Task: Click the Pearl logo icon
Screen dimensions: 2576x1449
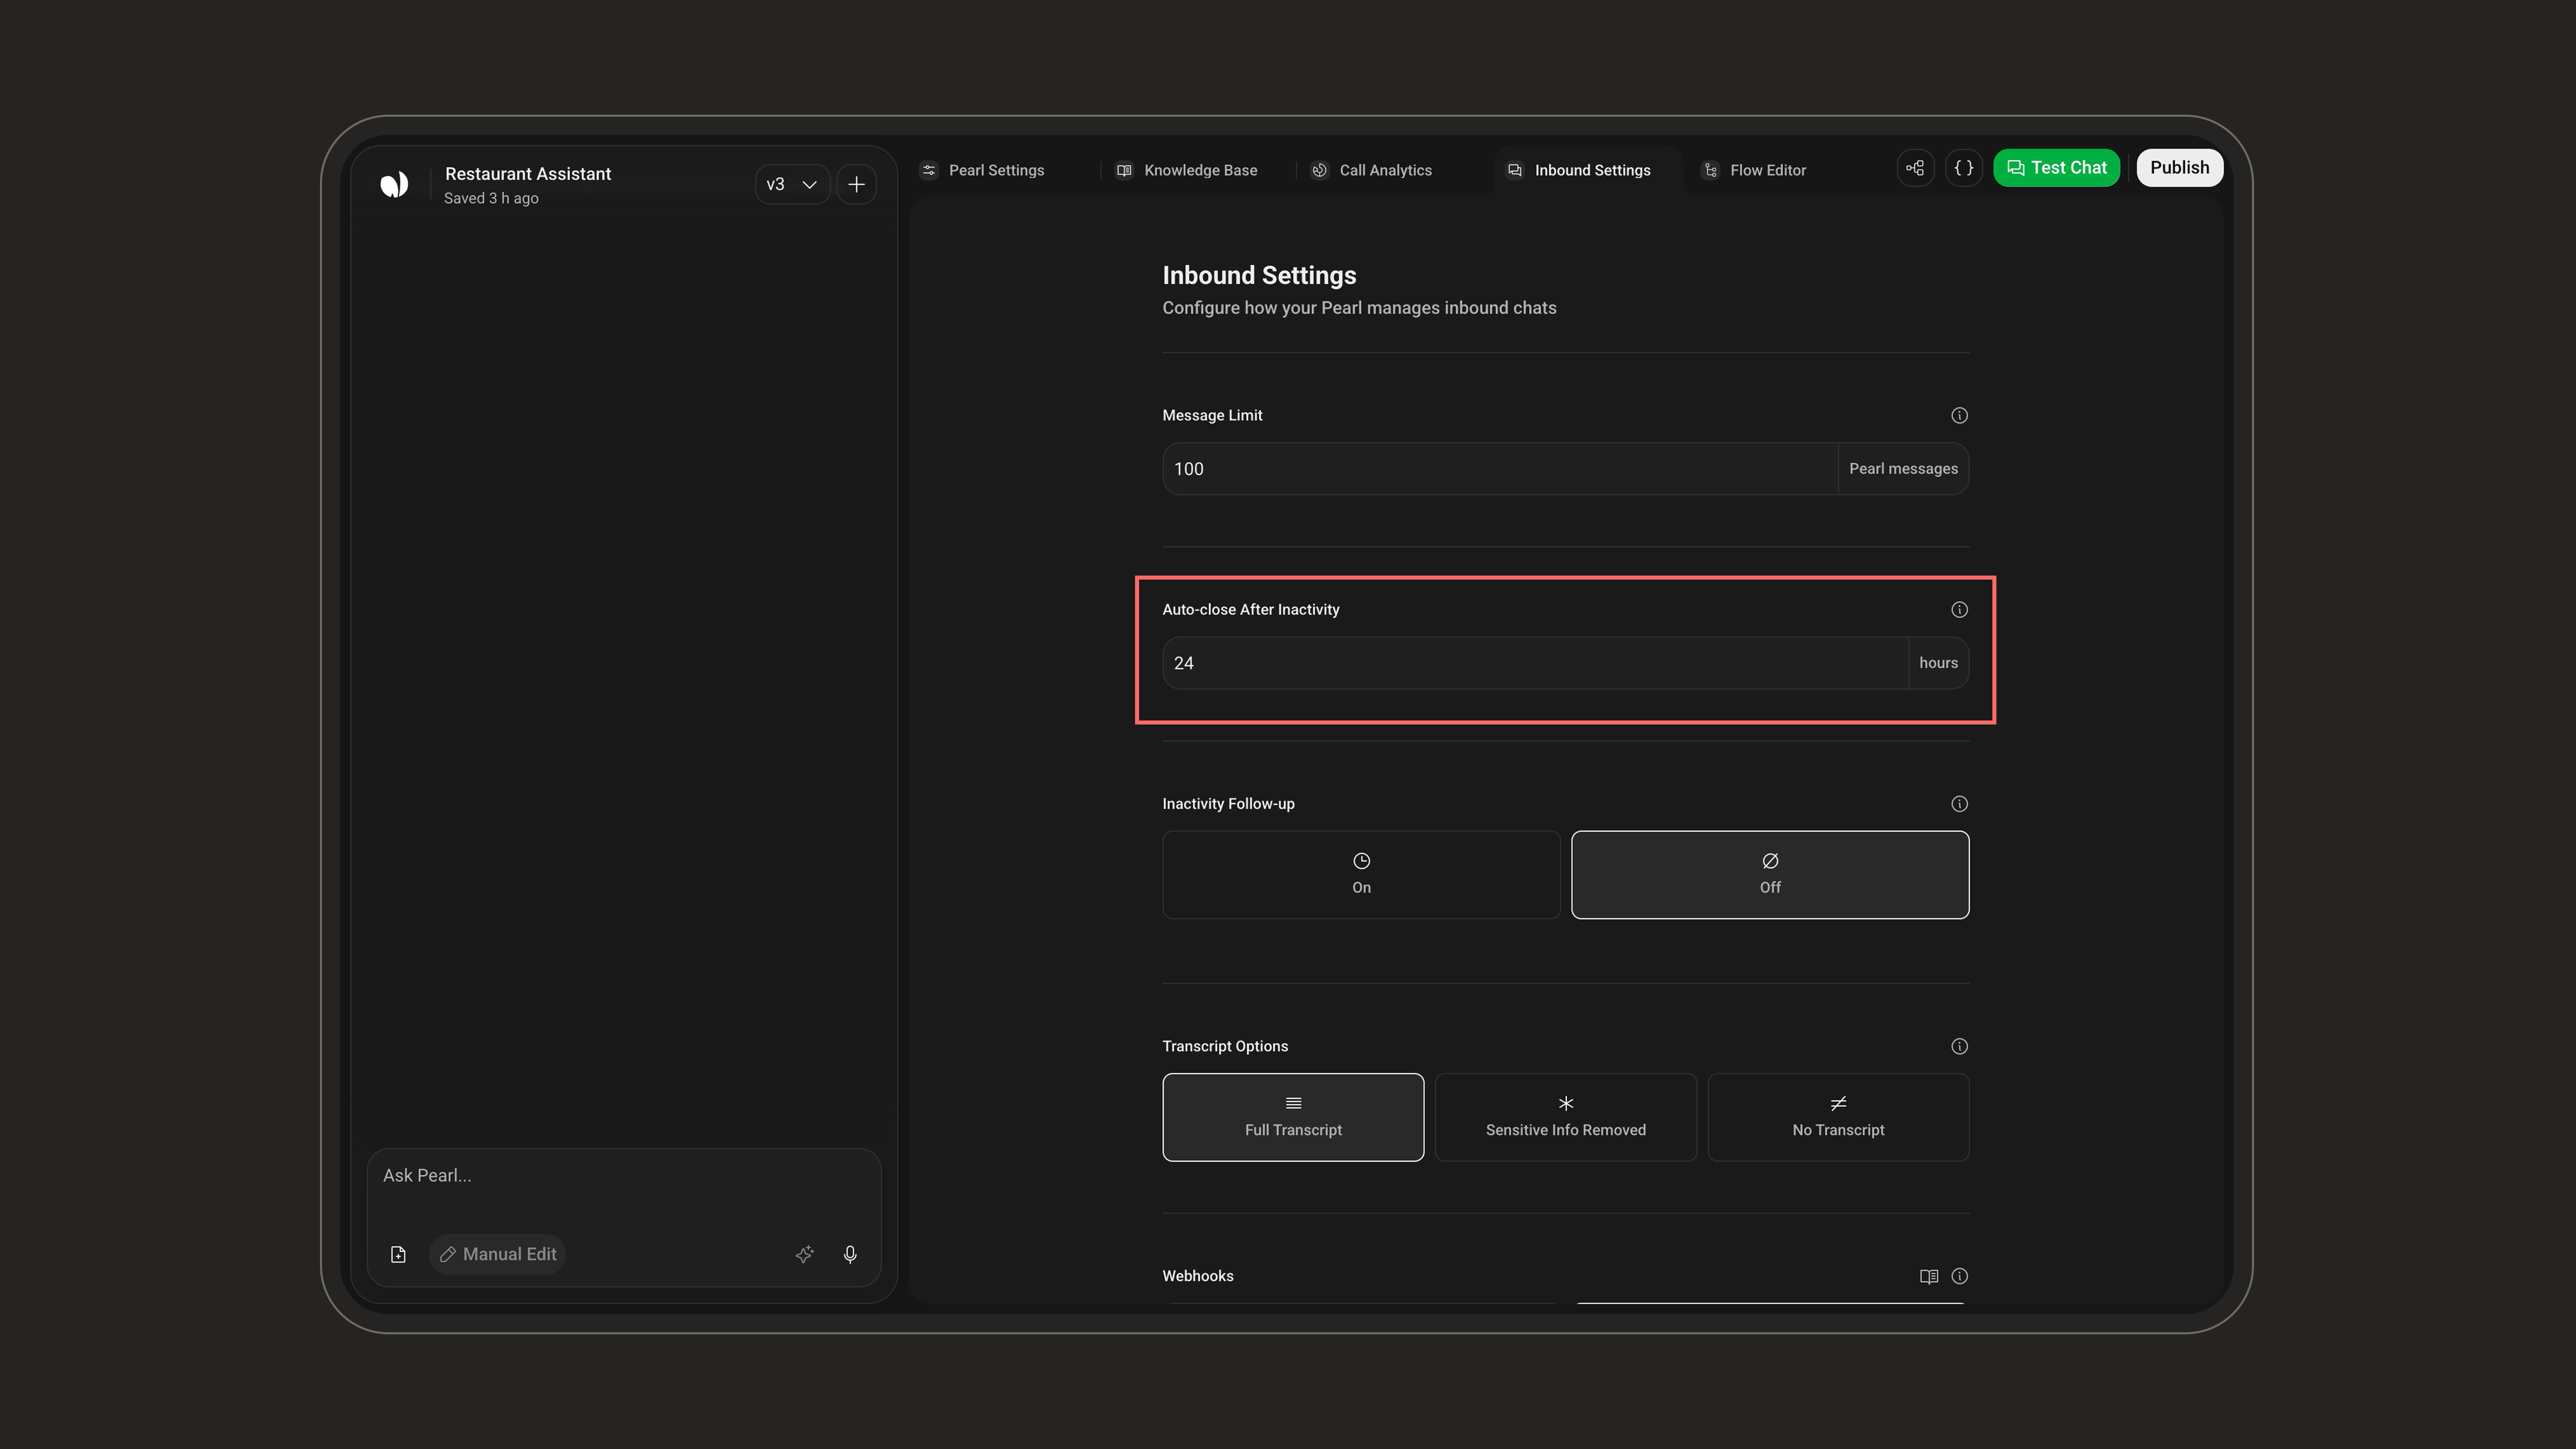Action: pyautogui.click(x=394, y=184)
